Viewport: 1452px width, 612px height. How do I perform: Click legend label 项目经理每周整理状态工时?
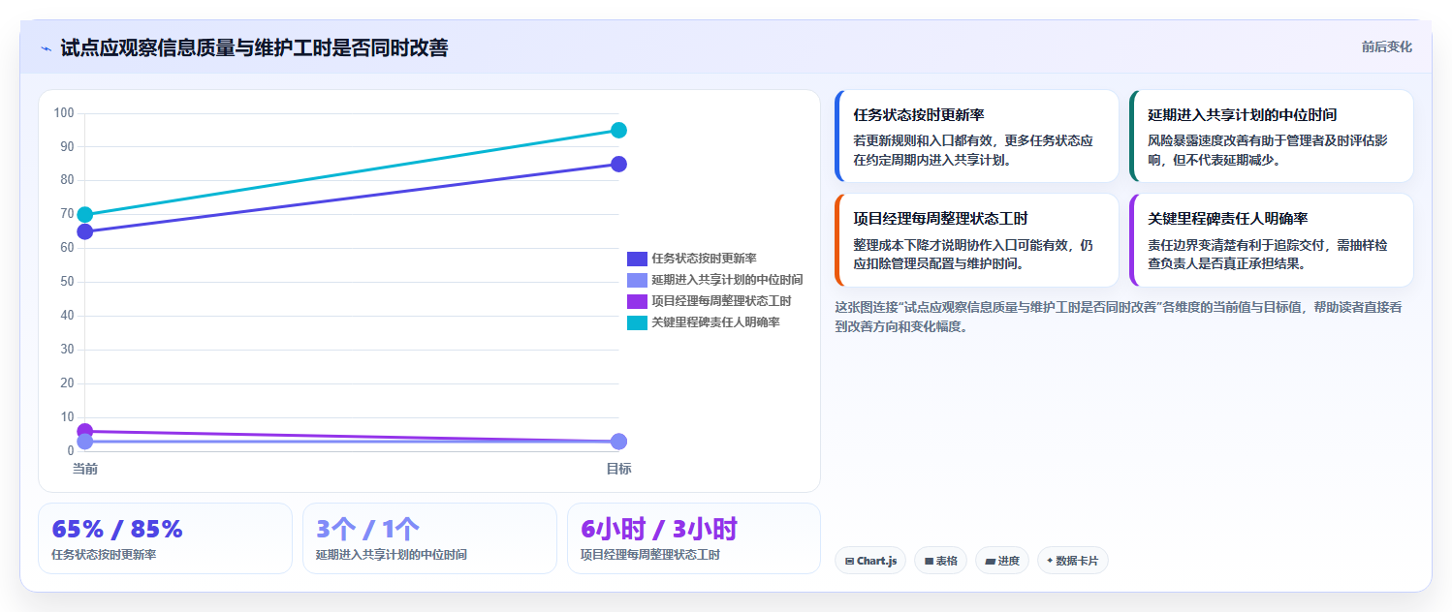click(x=721, y=301)
